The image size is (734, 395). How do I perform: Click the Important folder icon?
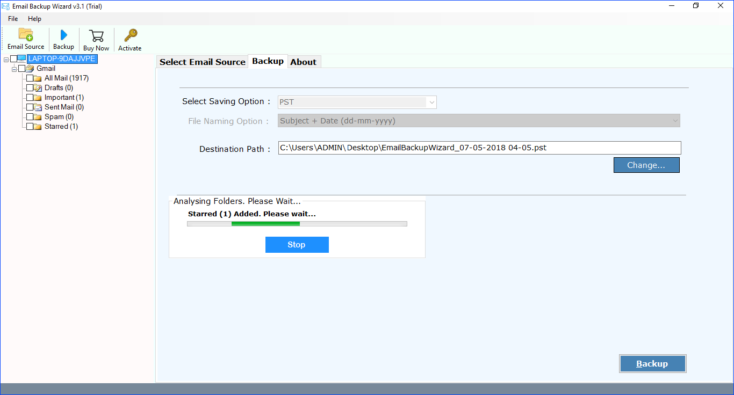38,98
